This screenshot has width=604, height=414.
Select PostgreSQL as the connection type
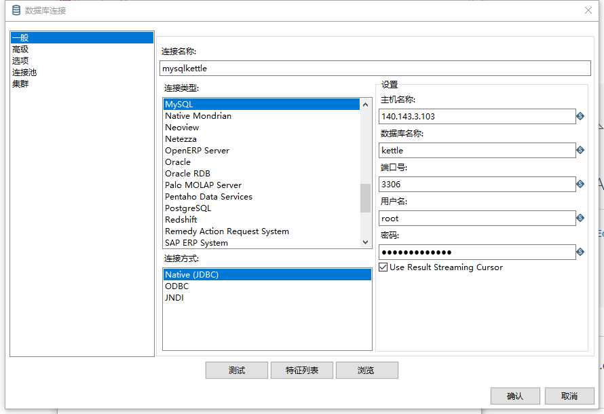click(x=190, y=208)
